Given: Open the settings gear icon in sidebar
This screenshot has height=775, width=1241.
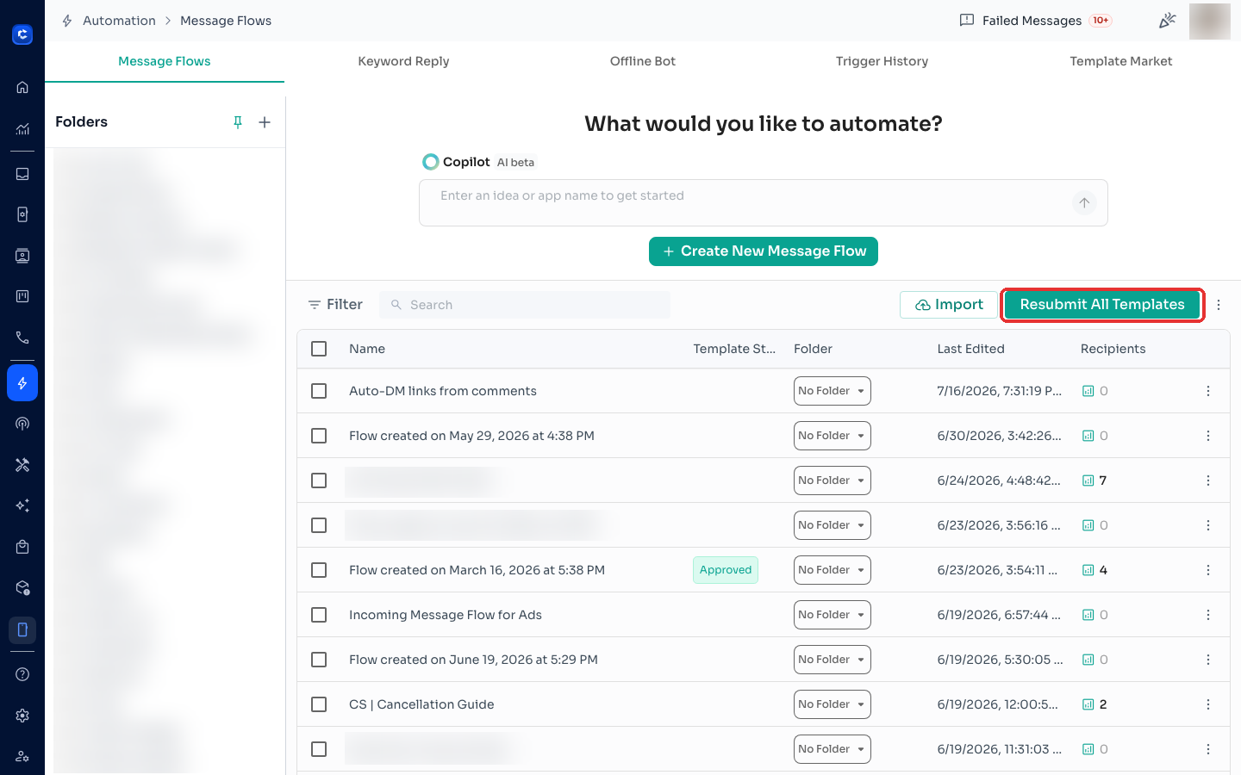Looking at the screenshot, I should [22, 716].
